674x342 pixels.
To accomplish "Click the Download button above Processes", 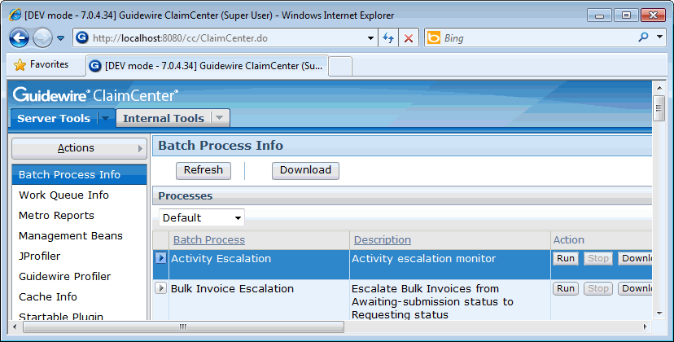I will coord(305,170).
